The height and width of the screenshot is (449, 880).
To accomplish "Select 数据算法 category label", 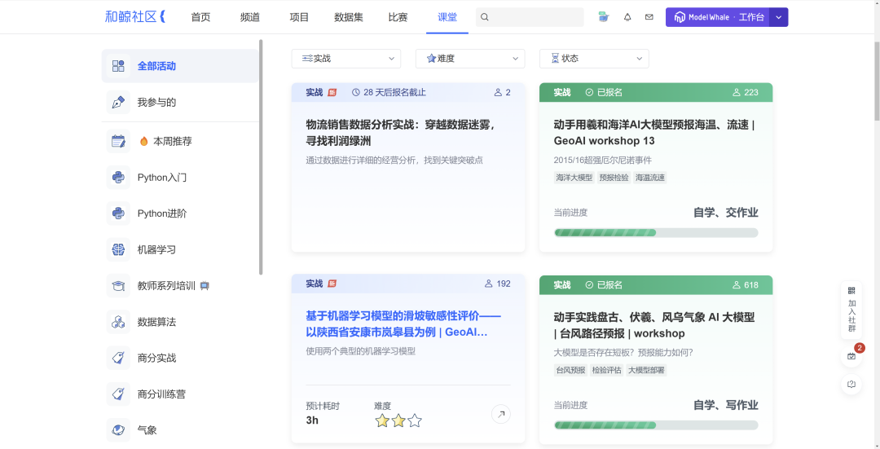I will point(156,322).
